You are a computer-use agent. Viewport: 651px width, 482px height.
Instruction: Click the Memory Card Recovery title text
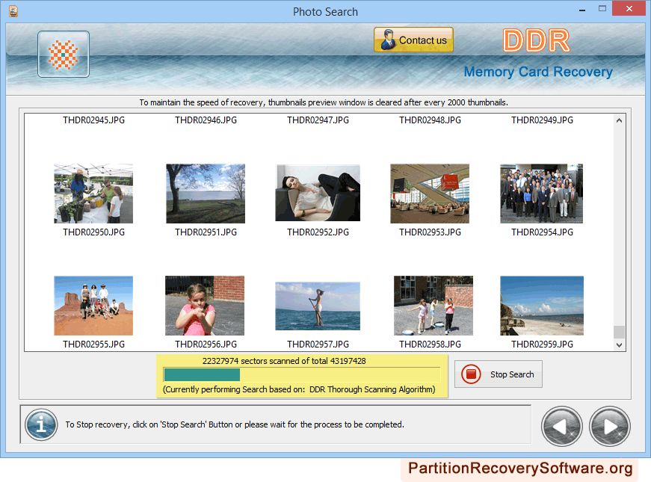tap(538, 72)
